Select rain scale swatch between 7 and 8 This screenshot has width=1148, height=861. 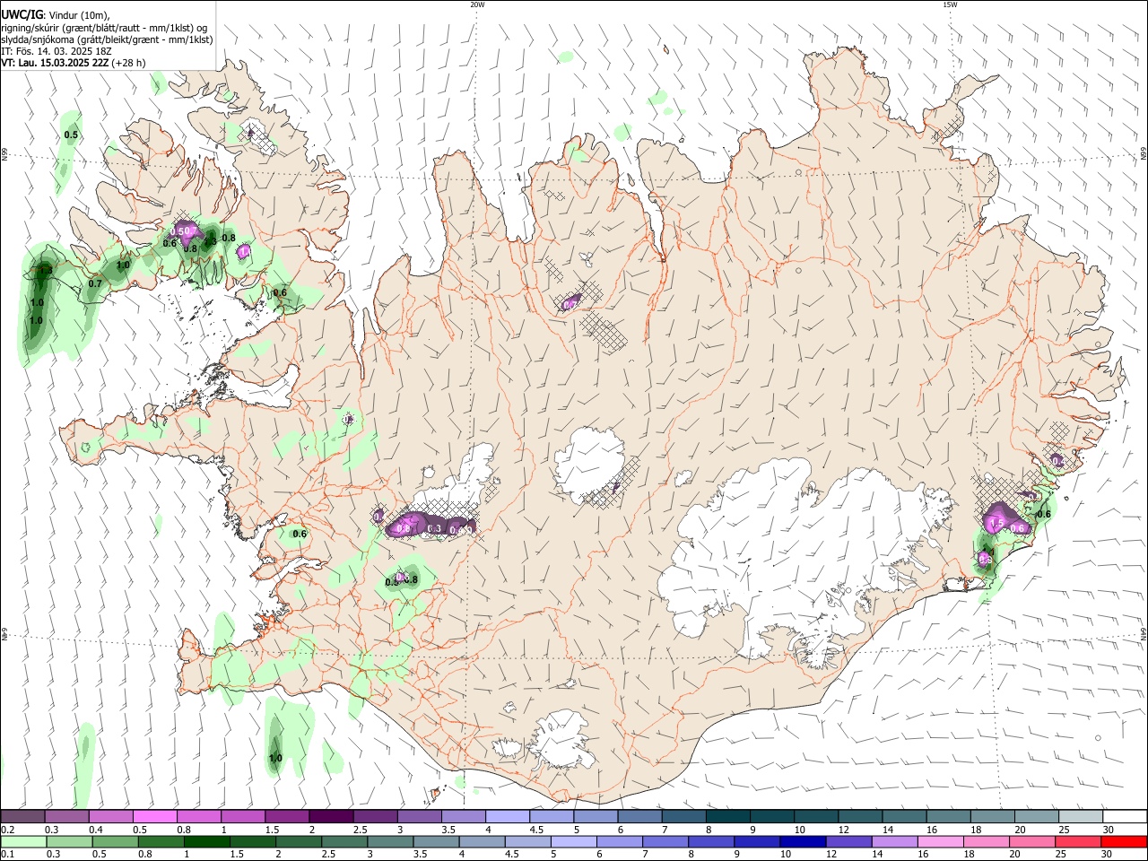tap(665, 841)
